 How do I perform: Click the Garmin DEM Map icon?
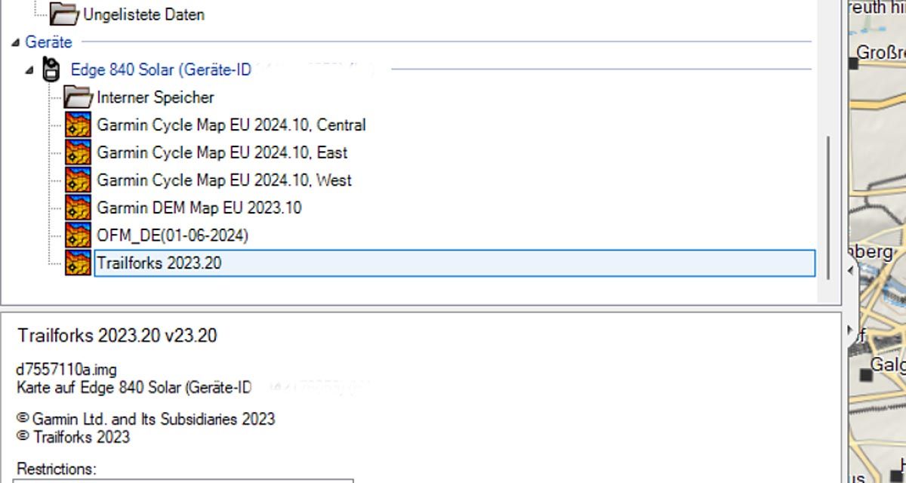[x=78, y=208]
